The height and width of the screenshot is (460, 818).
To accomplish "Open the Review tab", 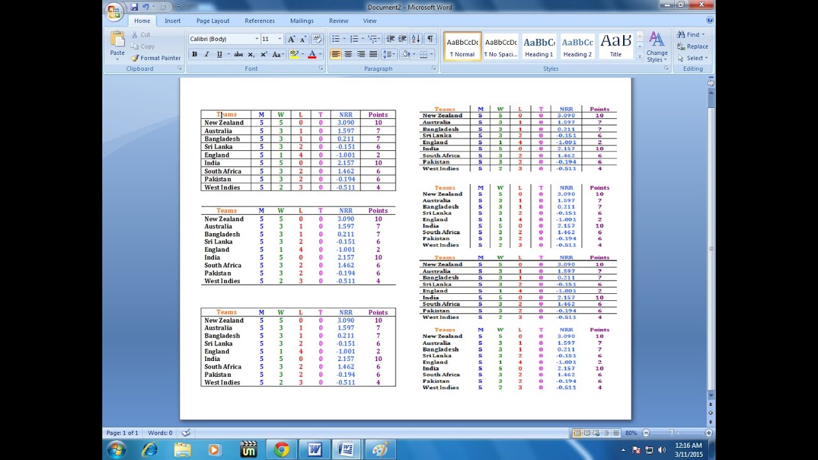I will 339,20.
